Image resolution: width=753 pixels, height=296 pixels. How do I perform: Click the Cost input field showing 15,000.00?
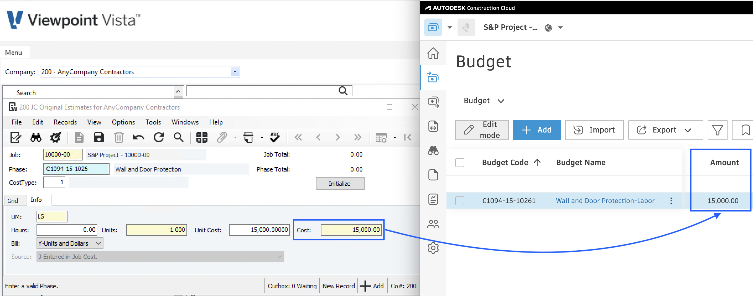point(351,230)
